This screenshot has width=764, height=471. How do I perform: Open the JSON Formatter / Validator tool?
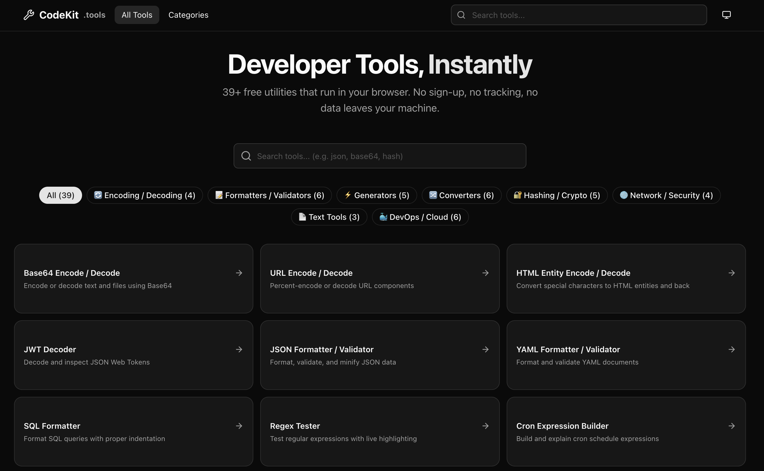pyautogui.click(x=322, y=349)
